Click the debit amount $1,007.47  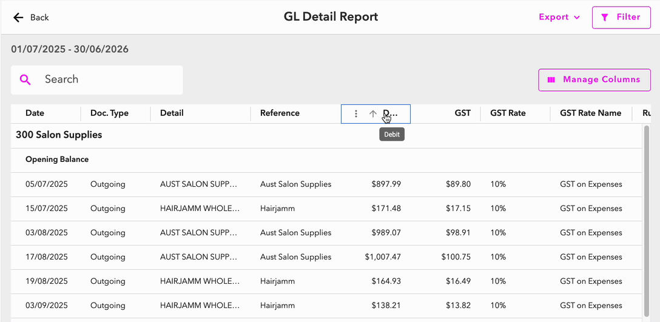(383, 257)
